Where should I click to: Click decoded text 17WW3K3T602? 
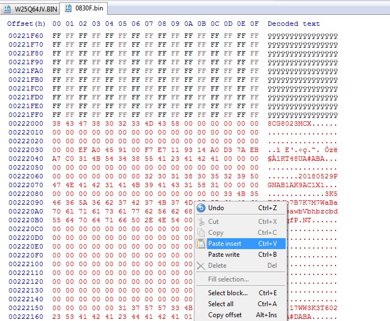[x=314, y=308]
